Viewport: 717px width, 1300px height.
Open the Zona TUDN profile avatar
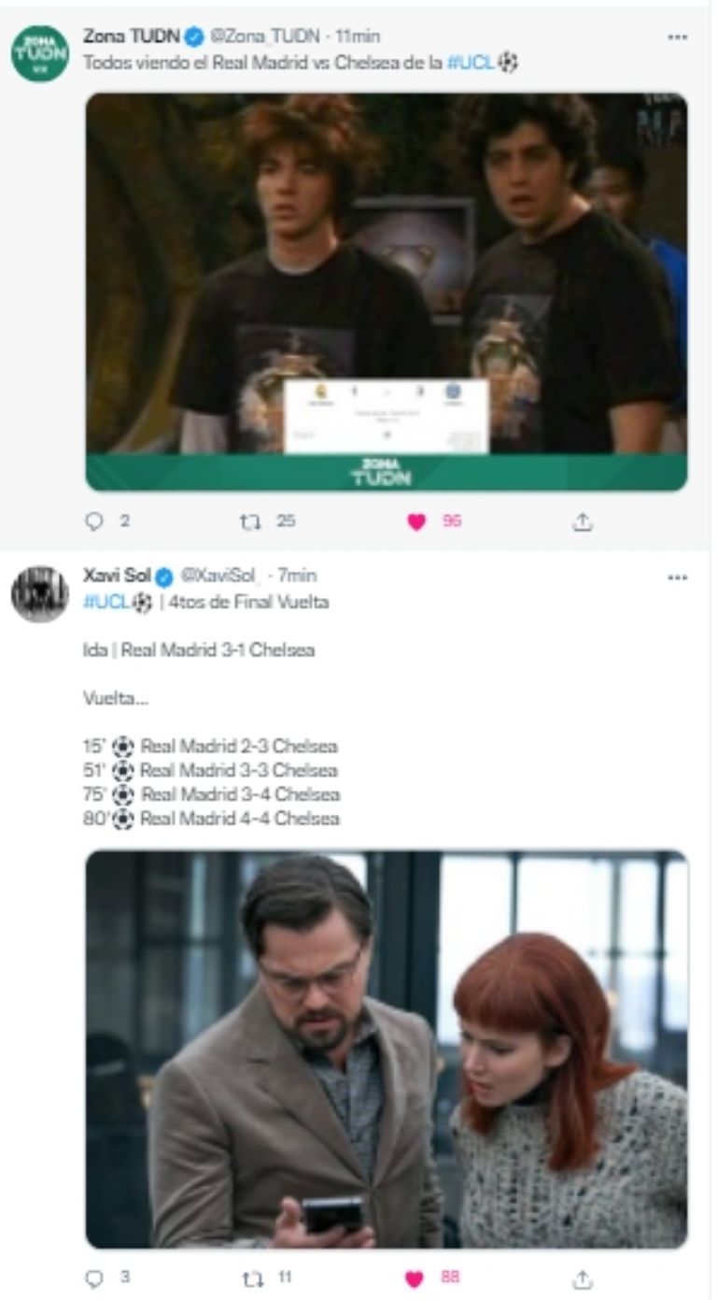[39, 53]
